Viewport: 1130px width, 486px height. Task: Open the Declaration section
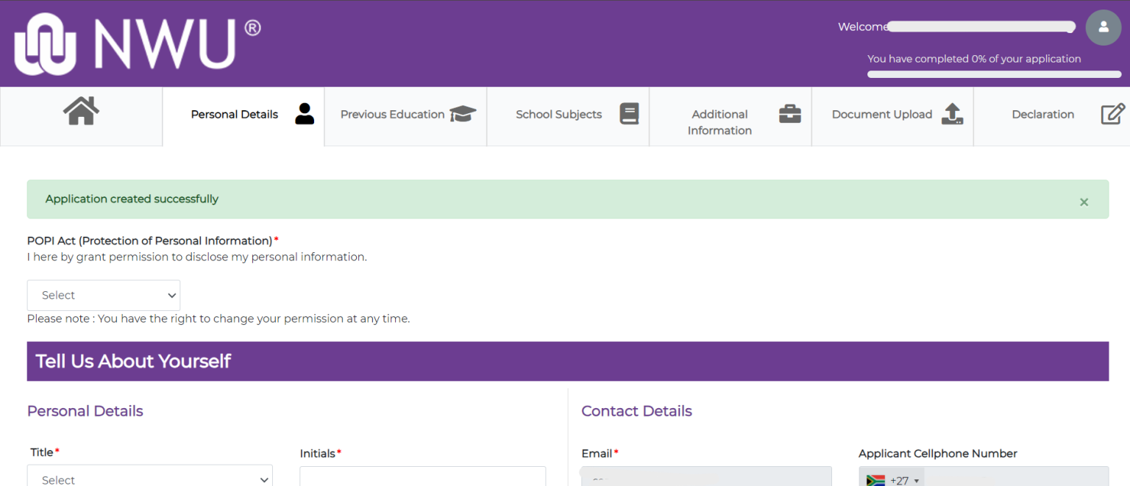pyautogui.click(x=1043, y=114)
